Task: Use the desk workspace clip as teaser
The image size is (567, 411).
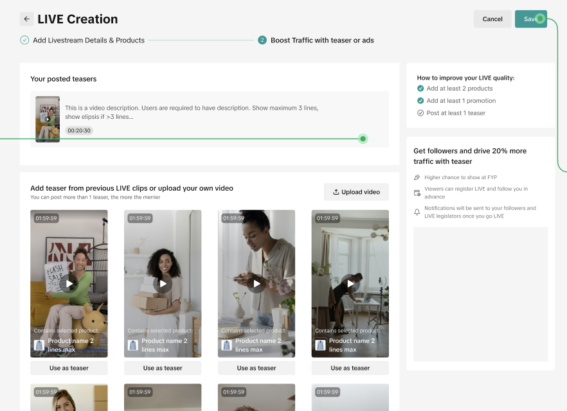Action: (x=350, y=368)
